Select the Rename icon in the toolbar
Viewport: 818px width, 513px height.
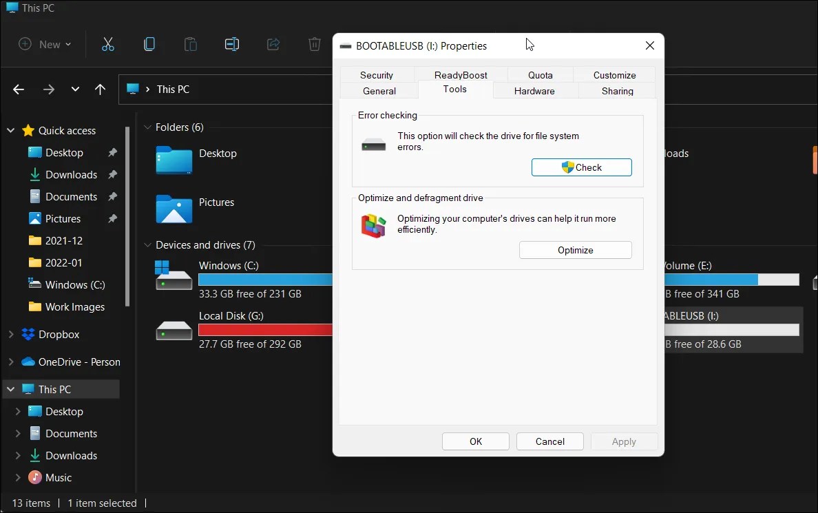pos(231,44)
